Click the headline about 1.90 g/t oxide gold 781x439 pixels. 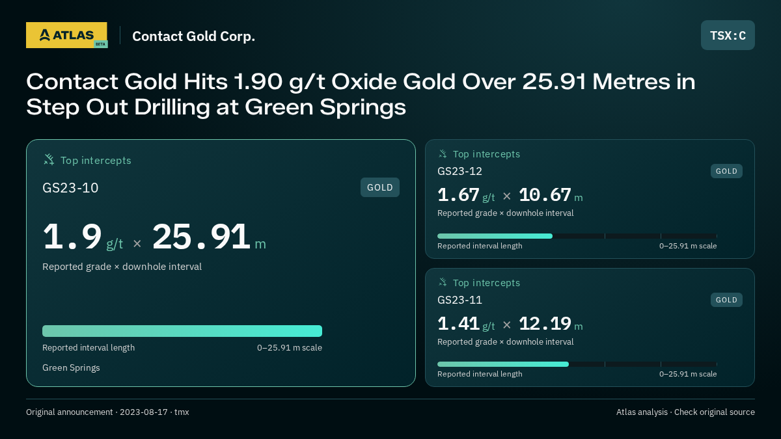point(361,94)
